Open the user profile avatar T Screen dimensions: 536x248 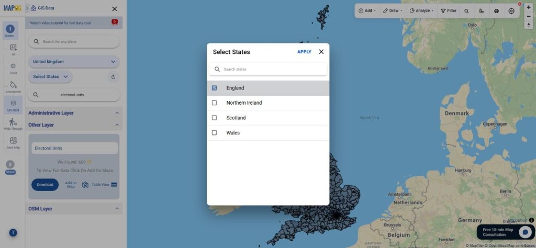[13, 233]
